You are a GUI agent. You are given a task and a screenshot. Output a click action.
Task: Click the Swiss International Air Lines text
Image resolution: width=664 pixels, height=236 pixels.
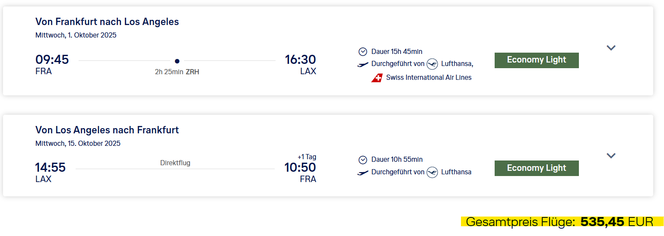click(429, 78)
